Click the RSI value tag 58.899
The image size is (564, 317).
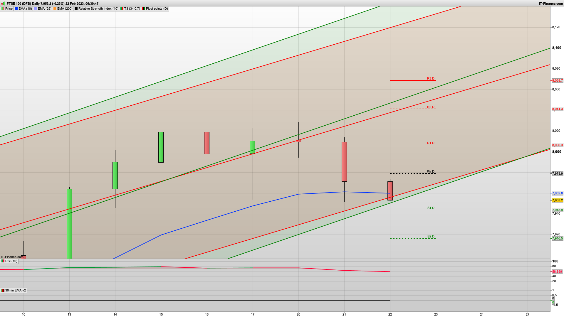pos(557,272)
